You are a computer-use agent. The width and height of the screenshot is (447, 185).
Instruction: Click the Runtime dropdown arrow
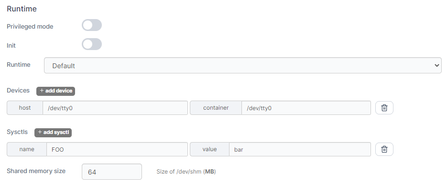(437, 65)
